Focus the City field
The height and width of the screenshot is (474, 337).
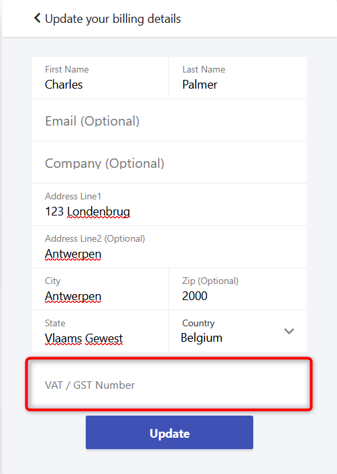point(100,289)
